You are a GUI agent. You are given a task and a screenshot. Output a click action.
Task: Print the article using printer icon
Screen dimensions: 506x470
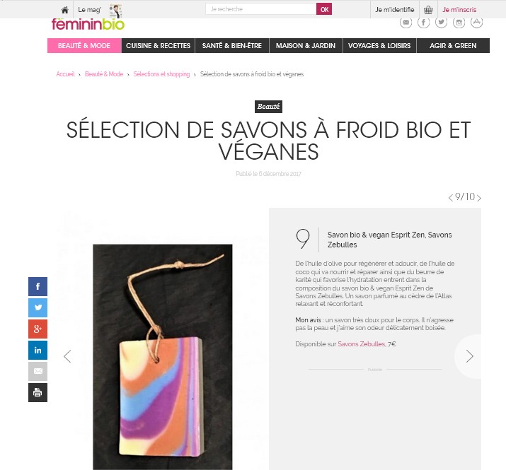38,393
